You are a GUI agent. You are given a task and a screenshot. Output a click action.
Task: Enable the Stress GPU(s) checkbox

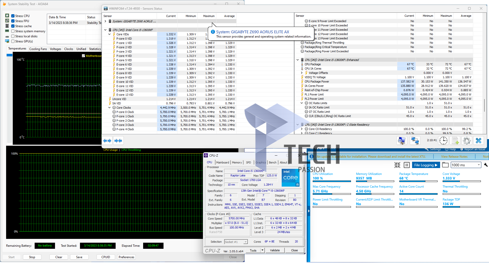point(13,41)
